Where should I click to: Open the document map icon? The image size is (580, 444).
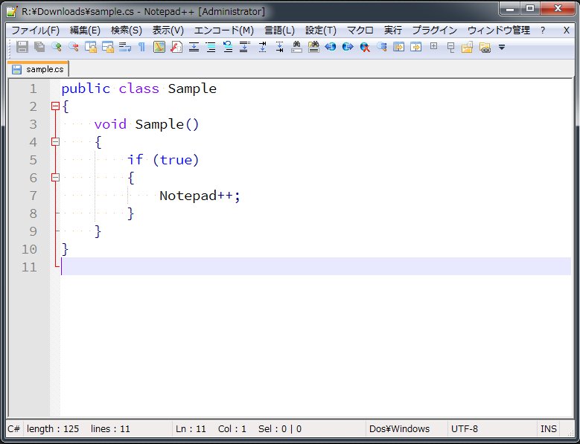159,47
